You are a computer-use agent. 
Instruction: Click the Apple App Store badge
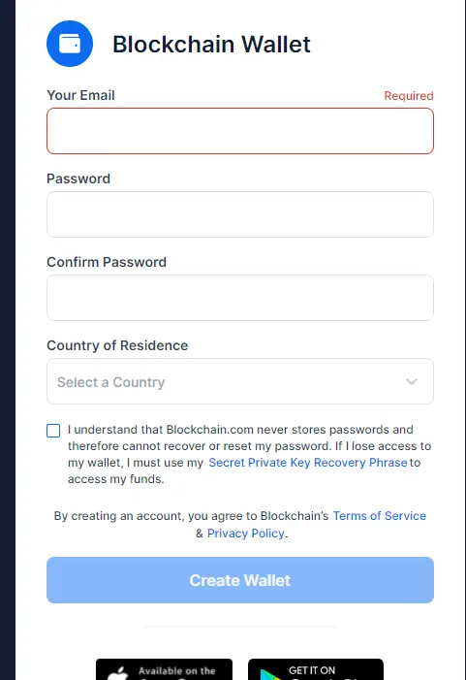pyautogui.click(x=164, y=669)
